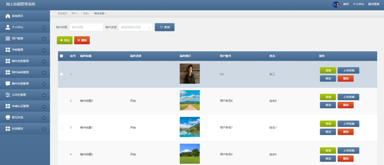Viewport: 384px width, 165px height.
Task: Toggle the select-all checkbox in table header
Action: pos(61,56)
